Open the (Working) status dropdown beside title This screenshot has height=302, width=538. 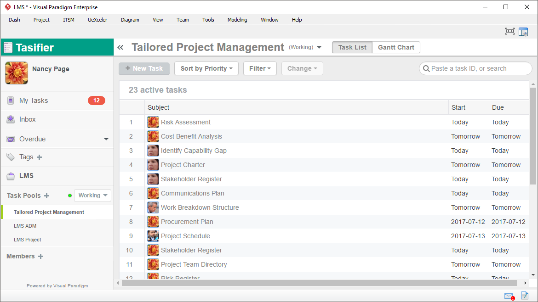tap(305, 47)
